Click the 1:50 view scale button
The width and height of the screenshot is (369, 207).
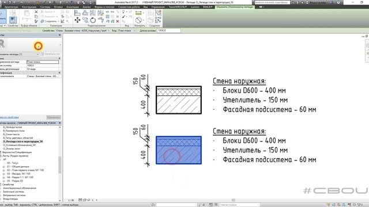tap(71, 200)
